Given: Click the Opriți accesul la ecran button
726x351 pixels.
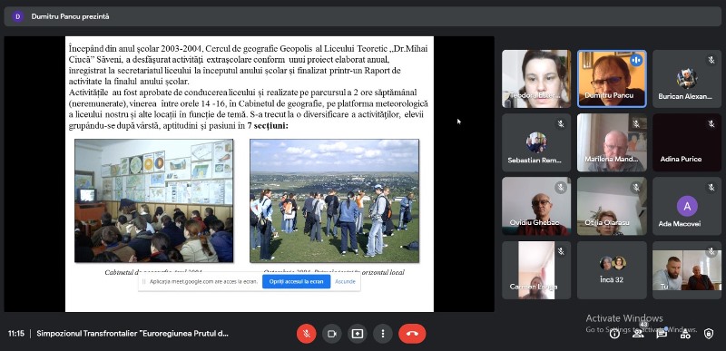Looking at the screenshot, I should coord(297,281).
